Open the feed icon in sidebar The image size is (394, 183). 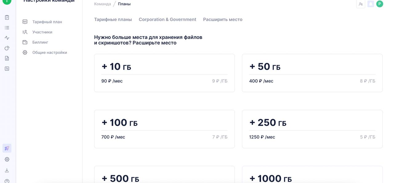(x=7, y=68)
